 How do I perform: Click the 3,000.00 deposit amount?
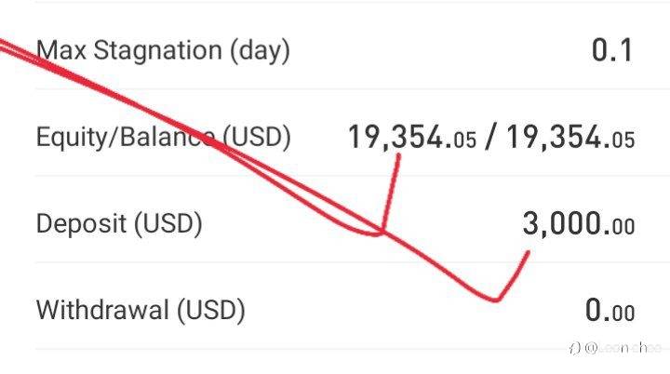(x=579, y=224)
